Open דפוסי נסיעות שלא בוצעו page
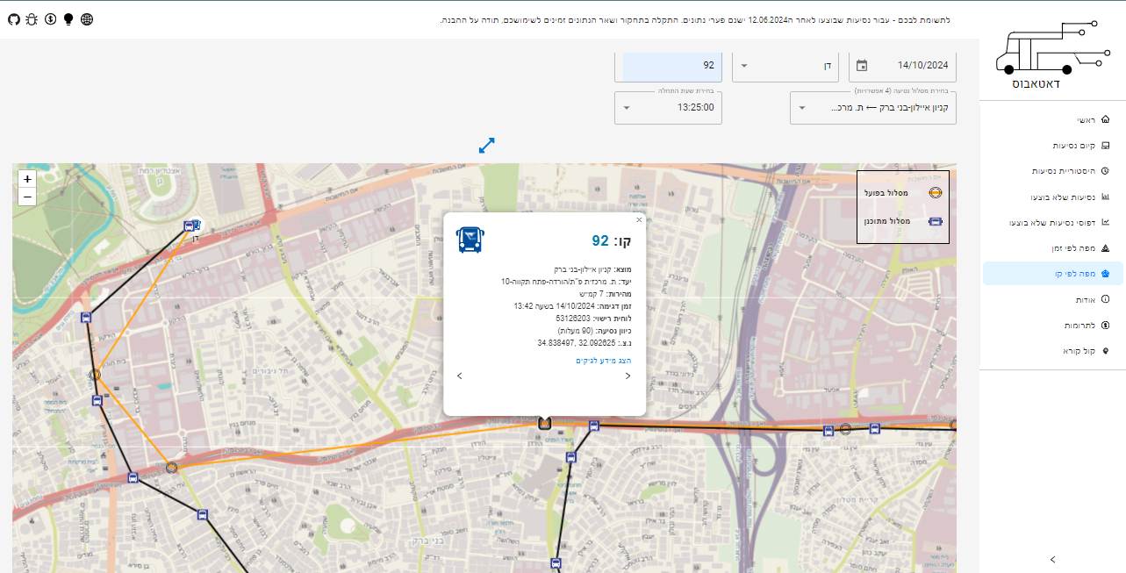Image resolution: width=1126 pixels, height=573 pixels. coord(1052,222)
